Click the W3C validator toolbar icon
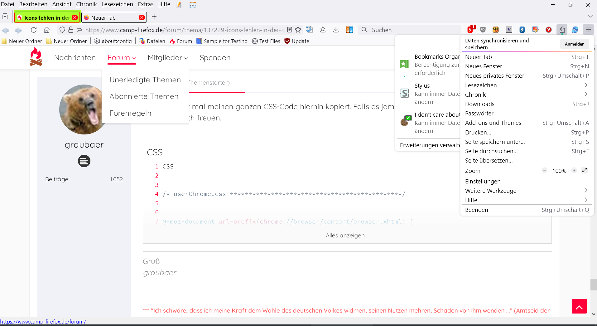Viewport: 597px width, 326px height. point(310,30)
